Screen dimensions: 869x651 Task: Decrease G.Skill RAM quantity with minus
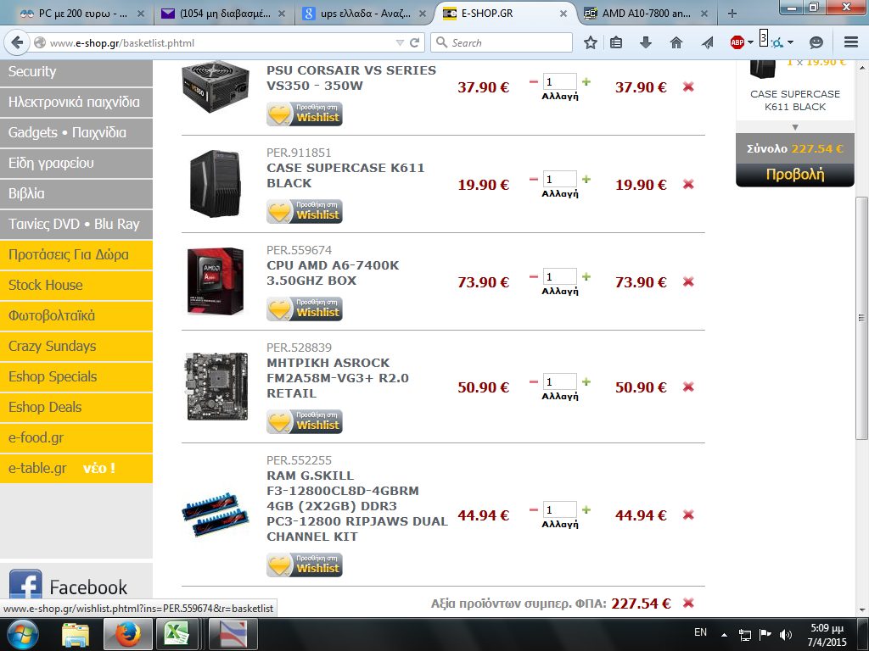[x=534, y=509]
